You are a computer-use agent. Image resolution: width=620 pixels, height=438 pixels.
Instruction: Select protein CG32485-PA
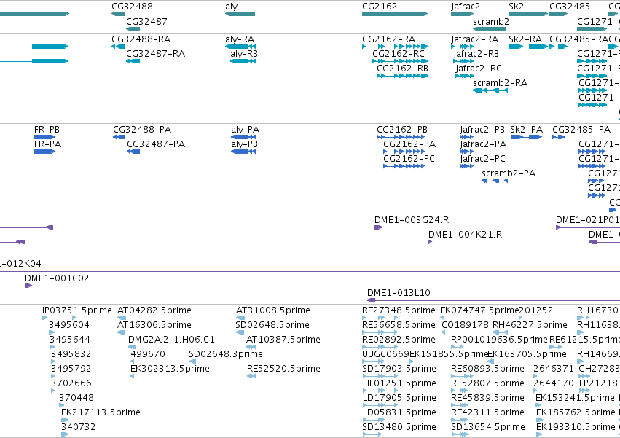point(581,130)
